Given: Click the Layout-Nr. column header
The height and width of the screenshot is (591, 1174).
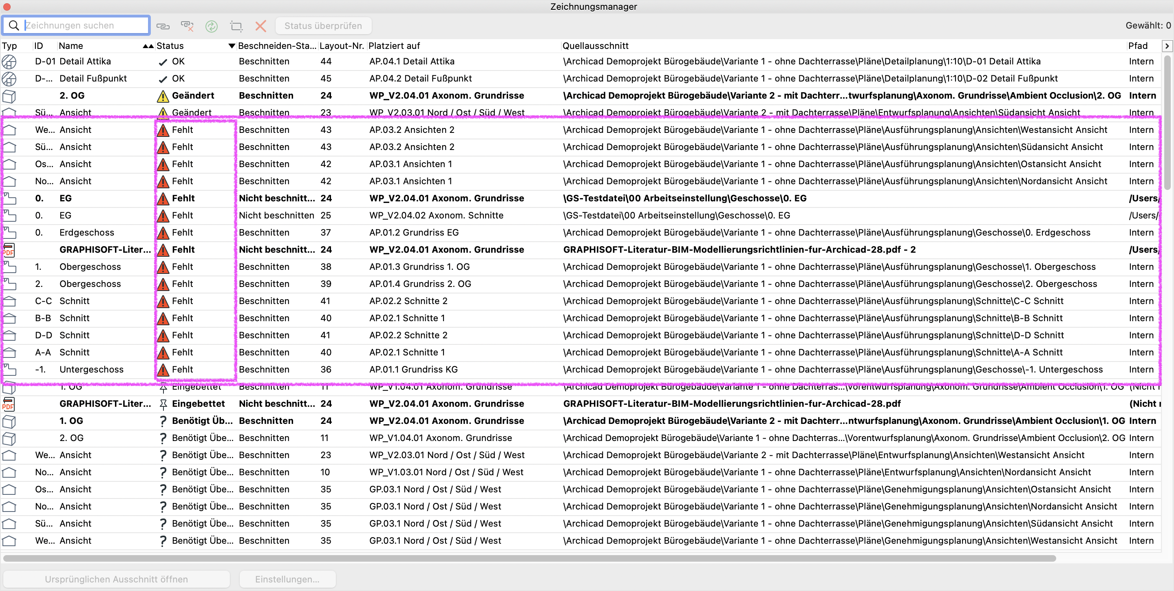Looking at the screenshot, I should click(342, 46).
